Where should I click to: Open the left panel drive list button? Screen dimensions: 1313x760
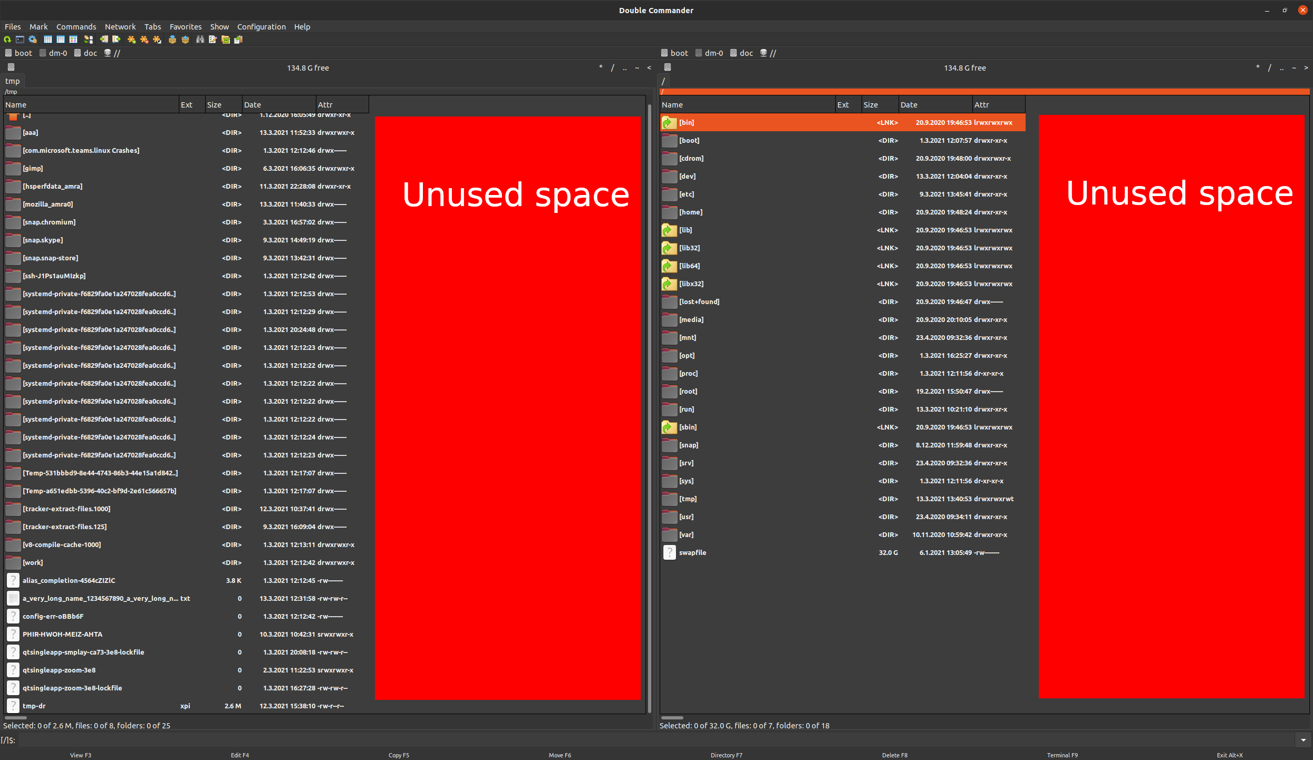pos(11,67)
